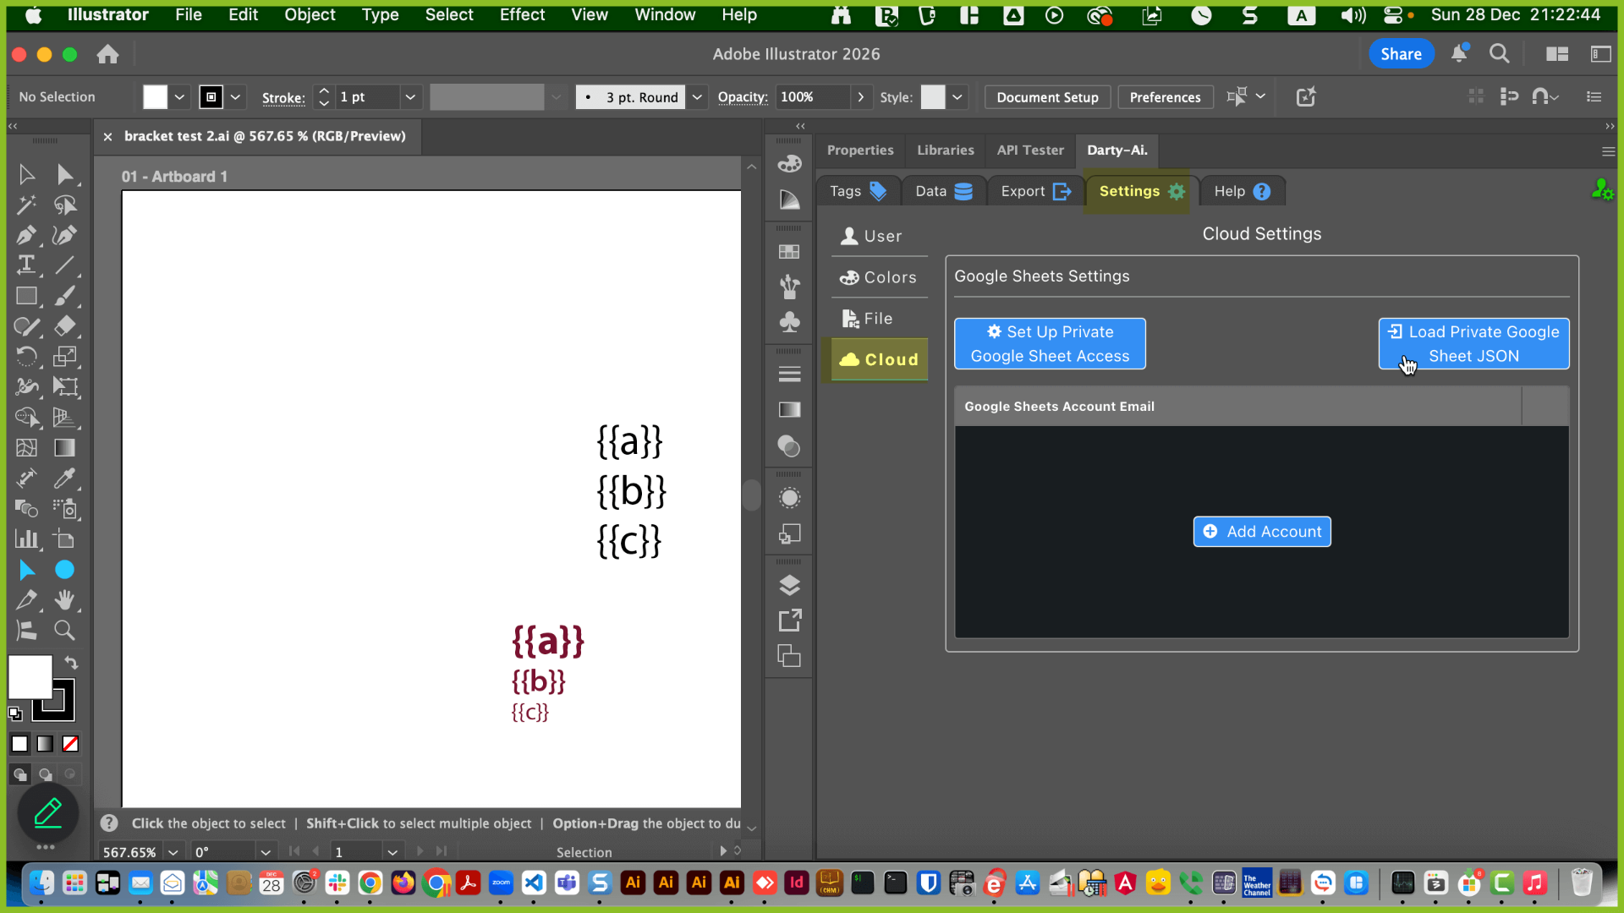
Task: Set the fill mode to None
Action: 71,744
